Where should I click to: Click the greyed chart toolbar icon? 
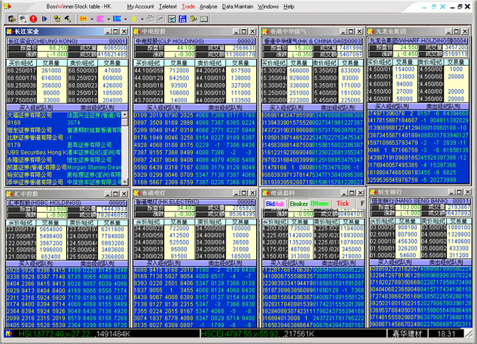click(161, 19)
